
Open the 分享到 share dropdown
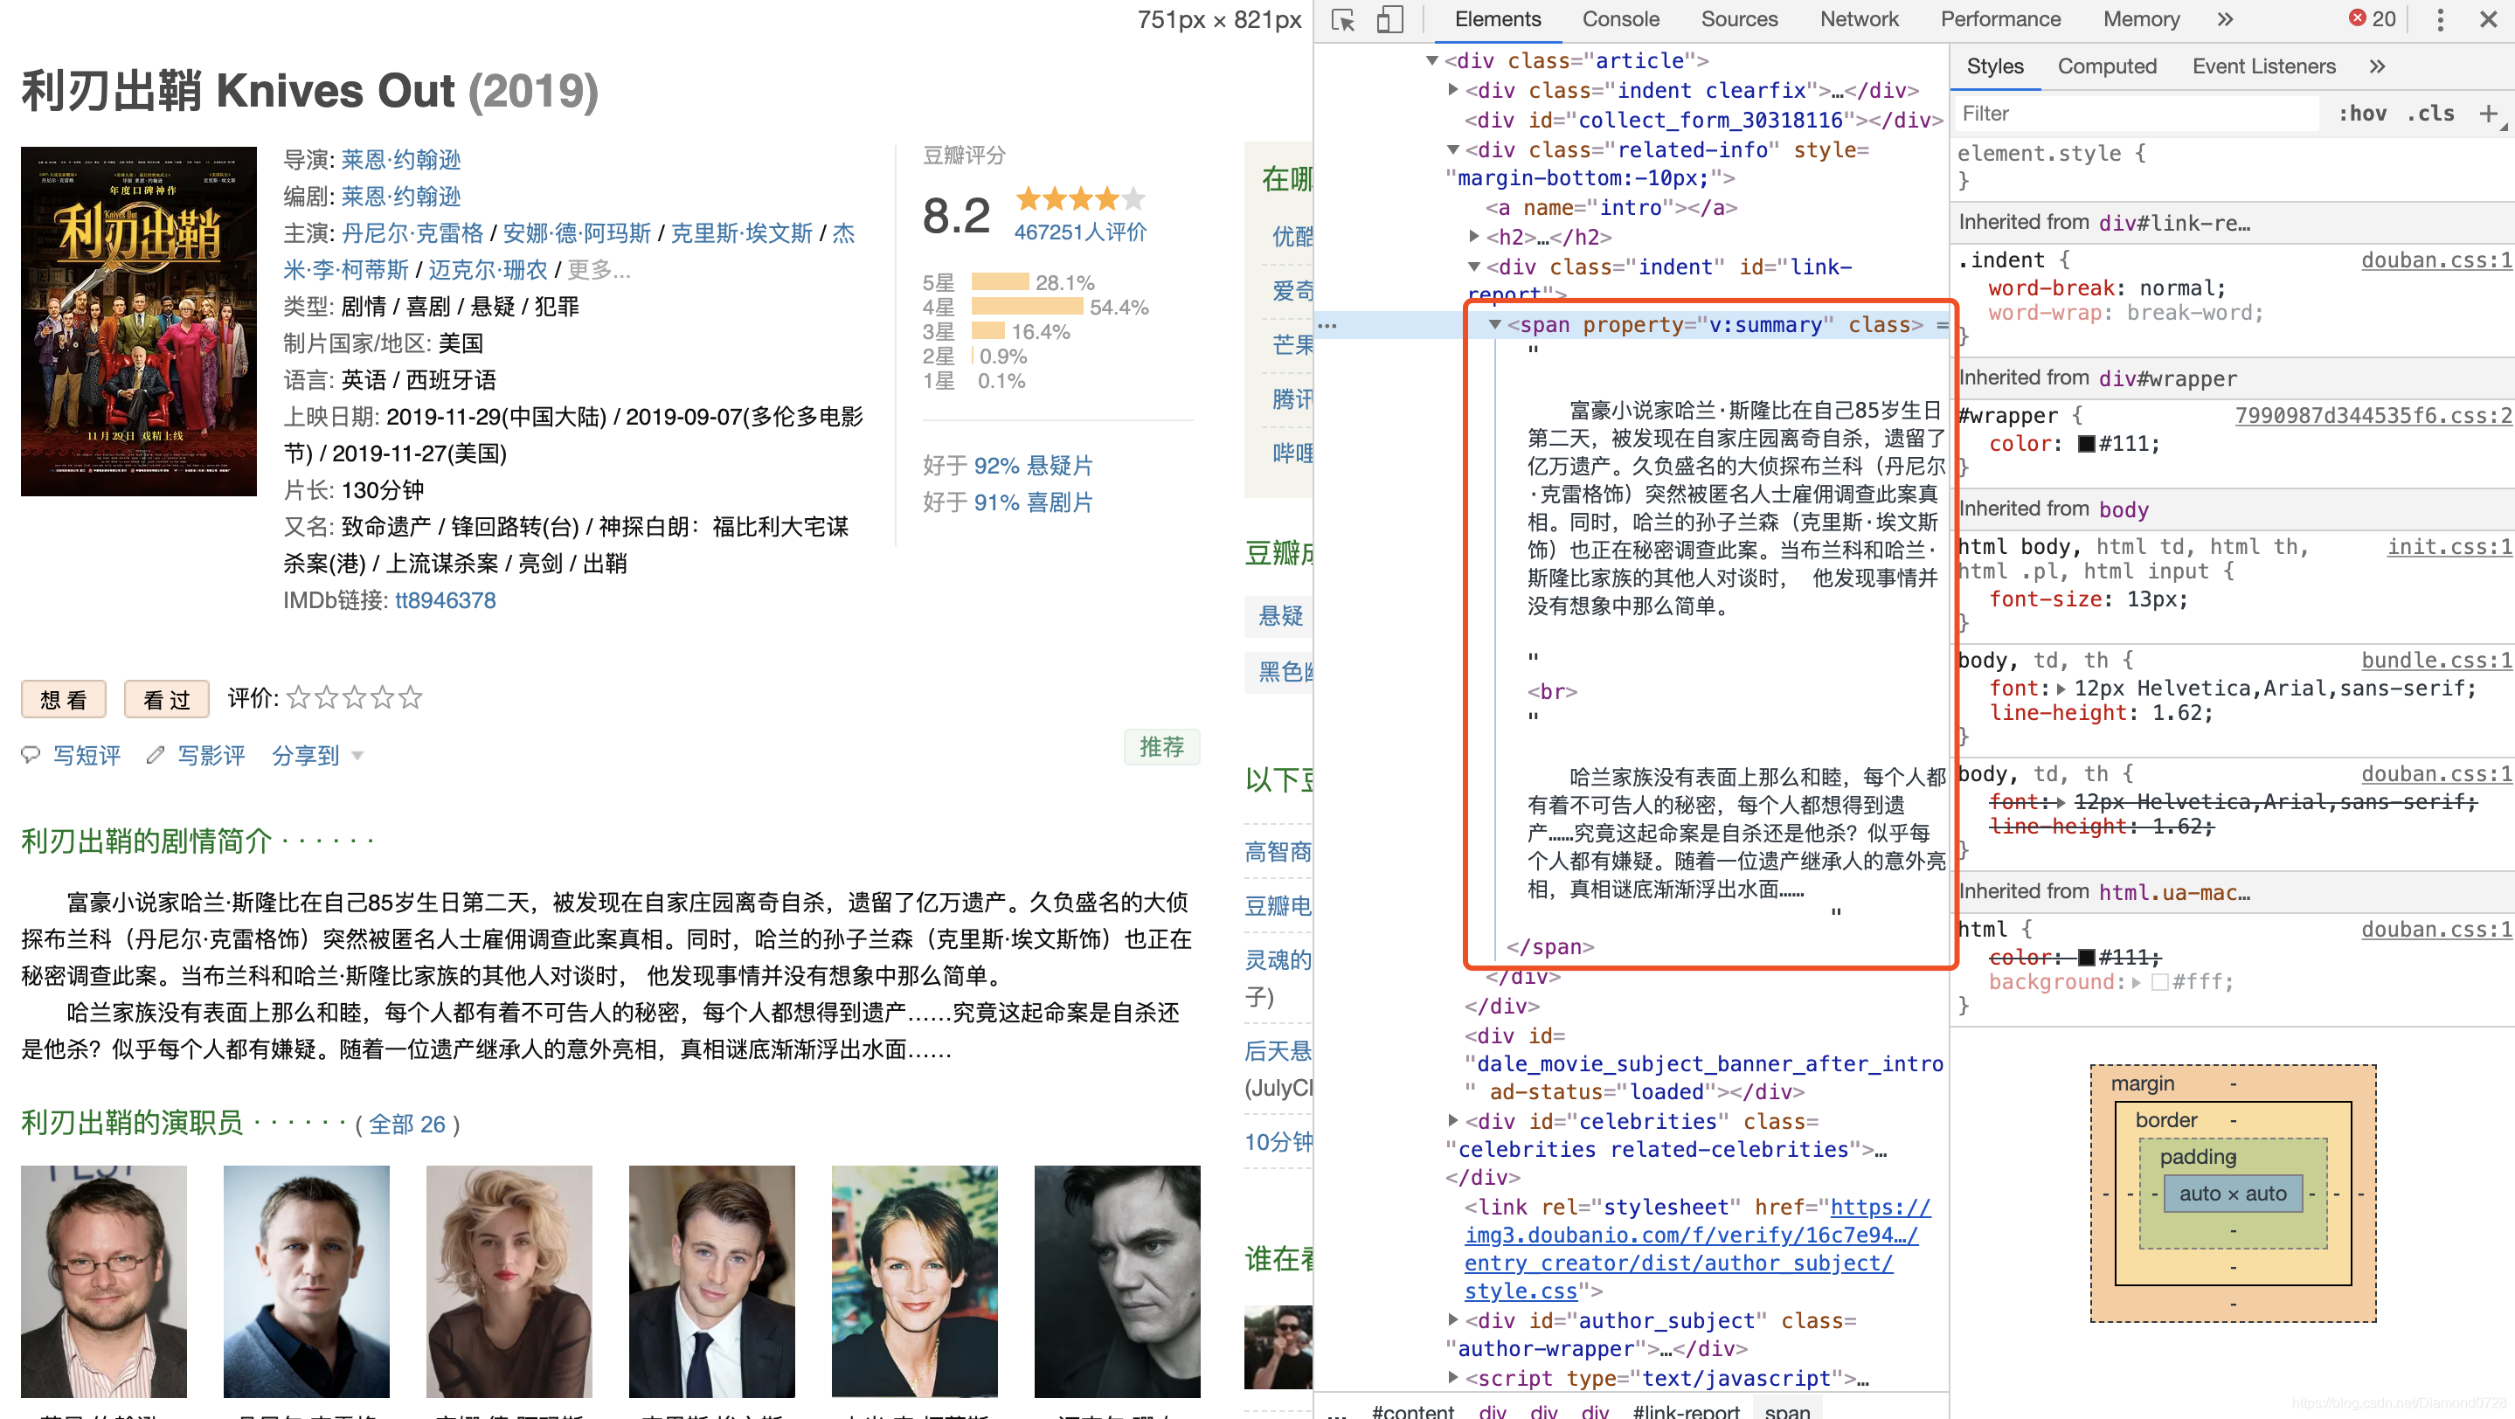317,755
